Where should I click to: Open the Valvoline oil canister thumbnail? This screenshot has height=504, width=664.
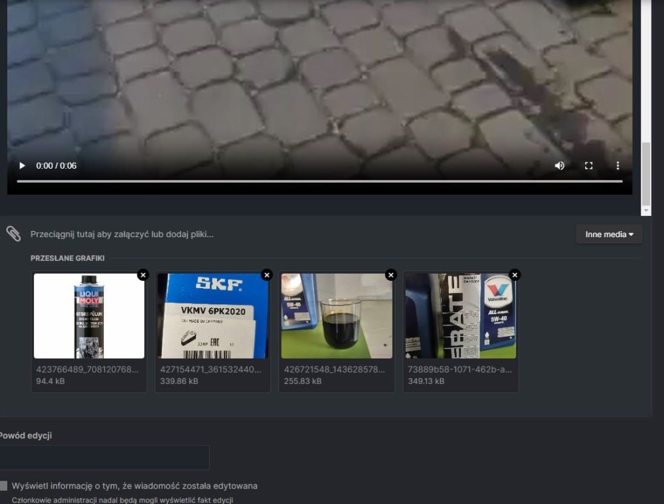461,316
